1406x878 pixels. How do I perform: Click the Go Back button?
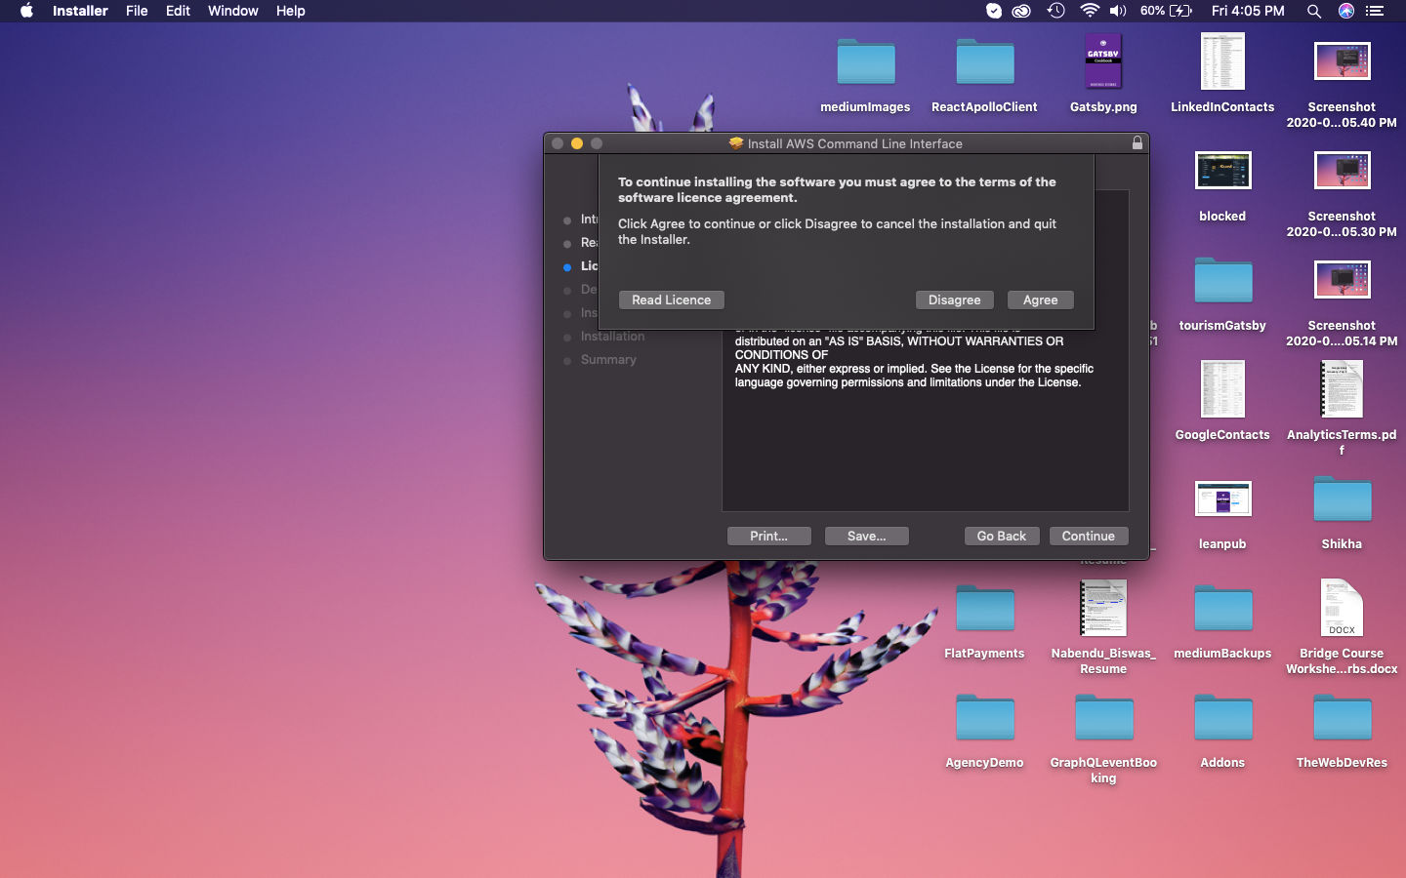(x=1002, y=536)
